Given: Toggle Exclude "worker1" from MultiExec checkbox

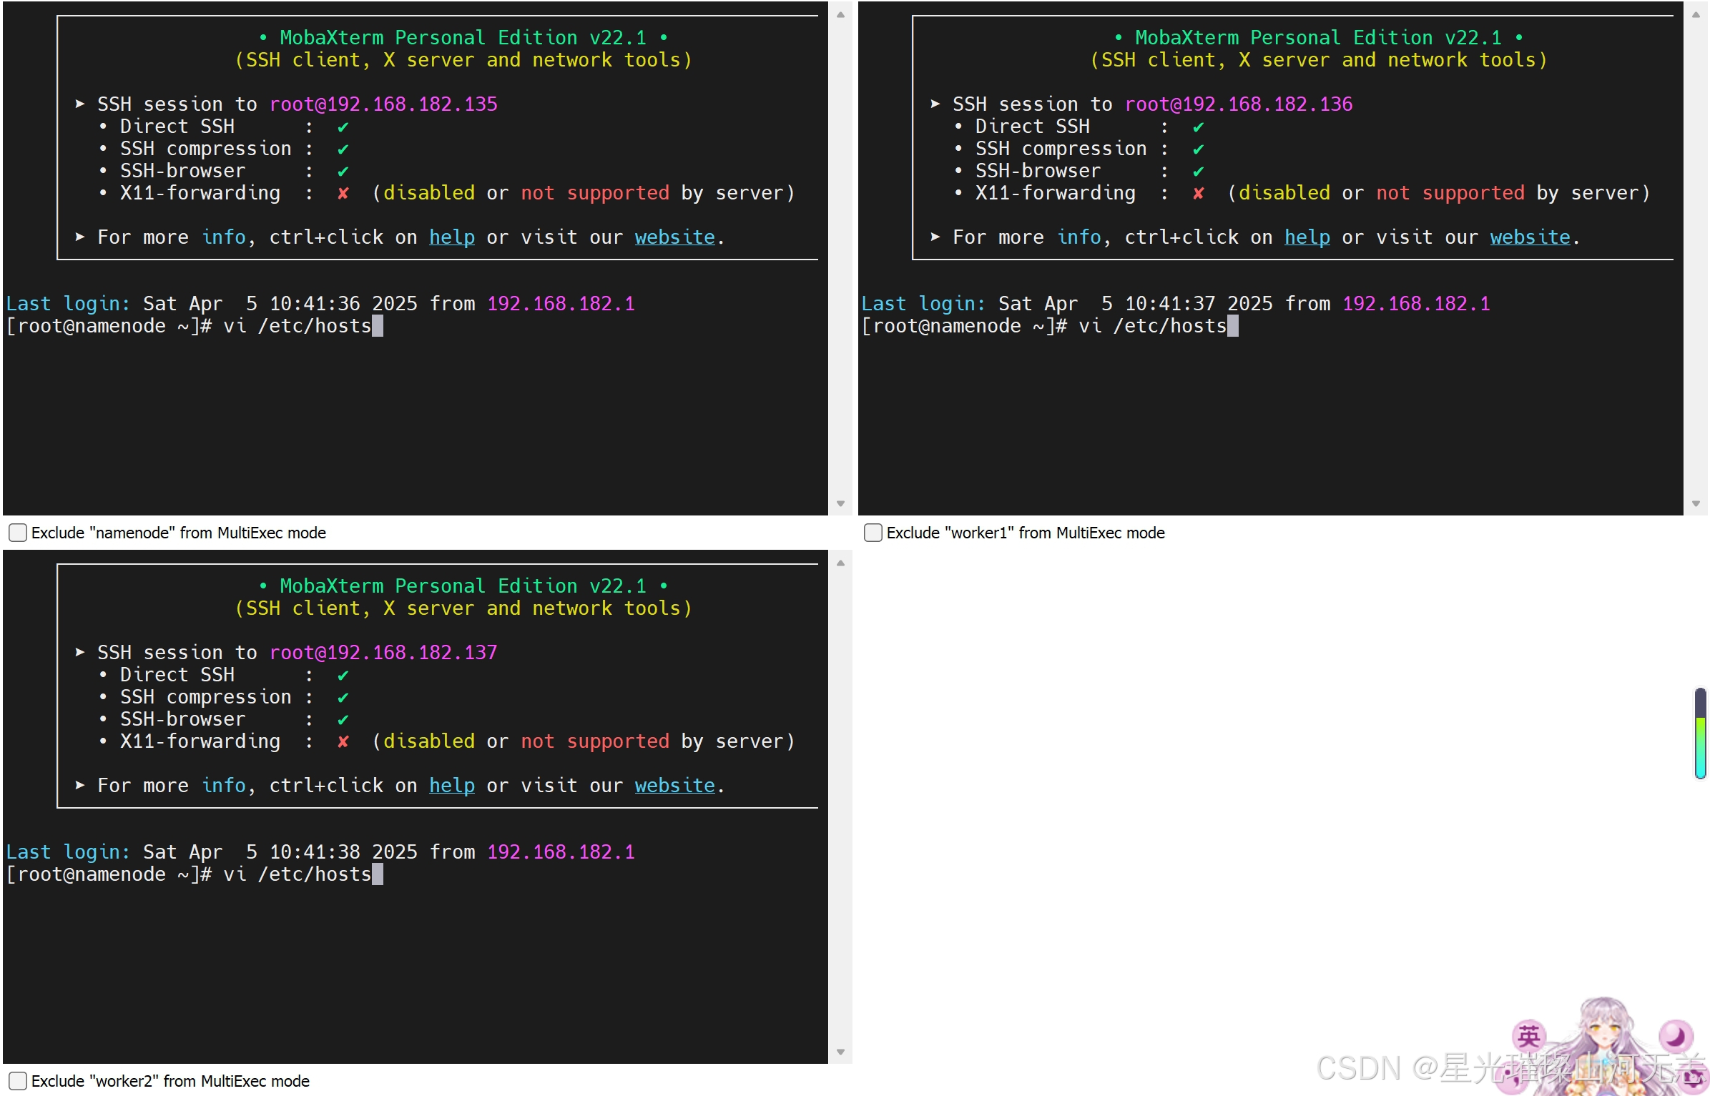Looking at the screenshot, I should 873,533.
